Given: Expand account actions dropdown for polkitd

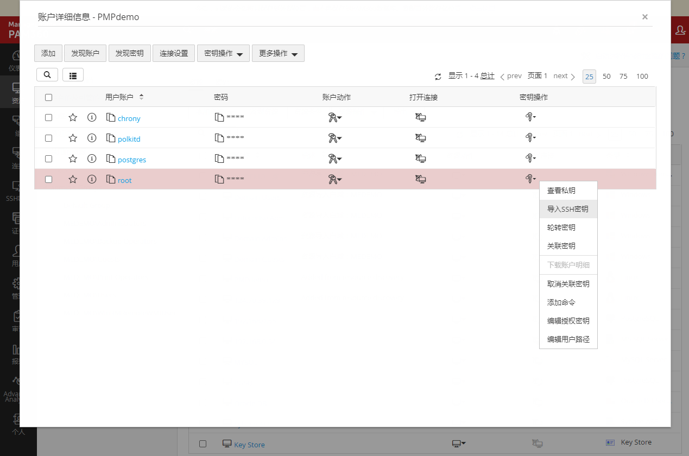Looking at the screenshot, I should tap(334, 138).
